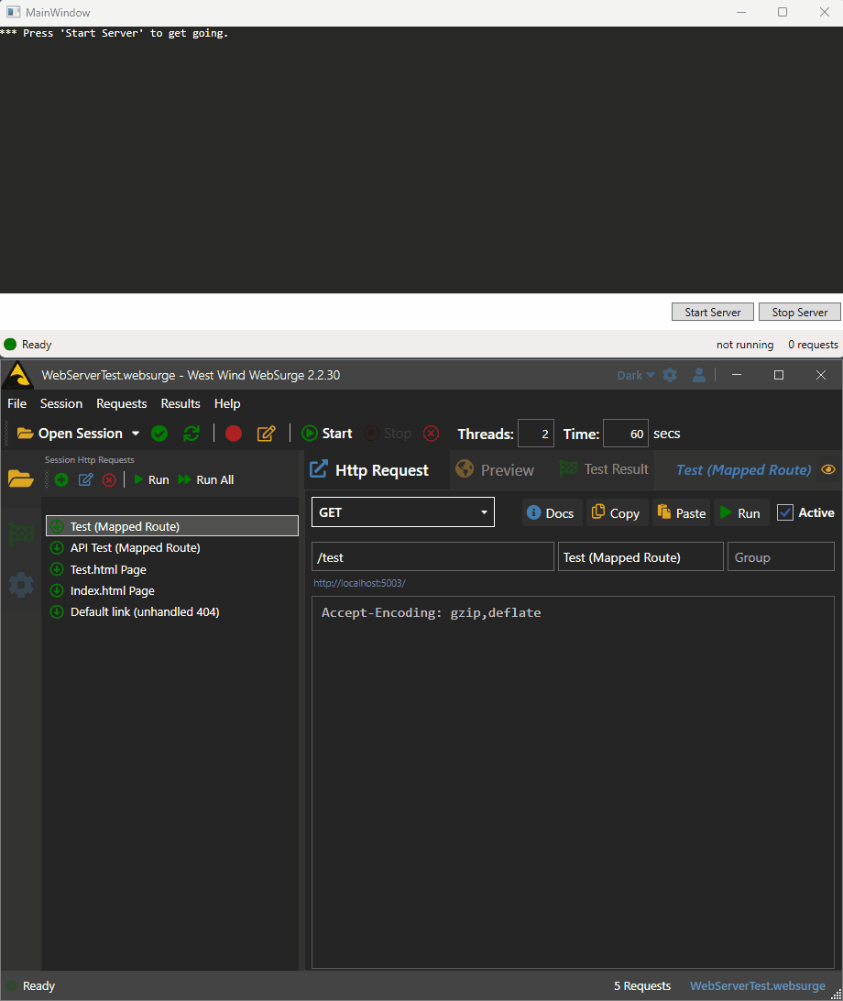843x1001 pixels.
Task: Click Open Session button
Action: [71, 434]
